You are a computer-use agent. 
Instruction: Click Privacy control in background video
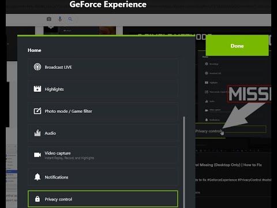(208, 131)
